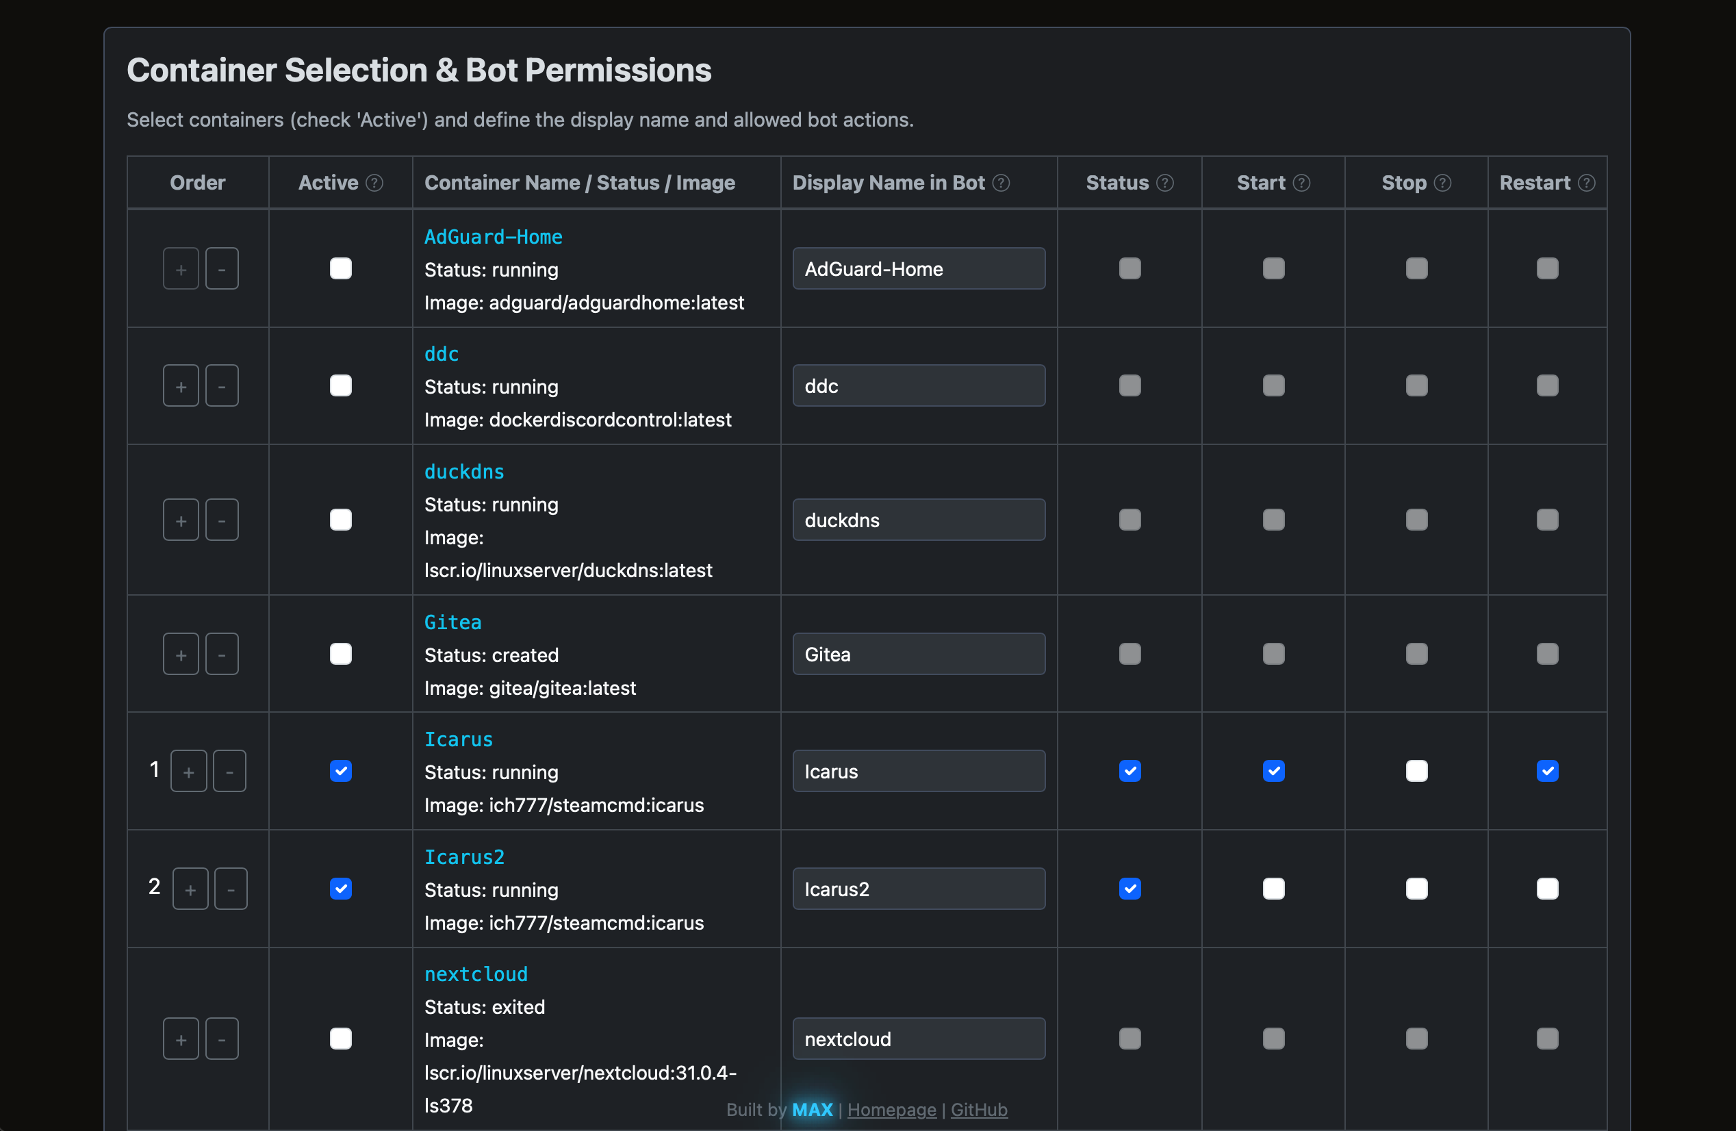Image resolution: width=1736 pixels, height=1131 pixels.
Task: Enable Stop permission for Icarus2
Action: pos(1416,889)
